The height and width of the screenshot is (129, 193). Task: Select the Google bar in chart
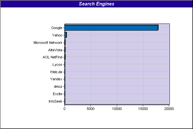pyautogui.click(x=111, y=28)
